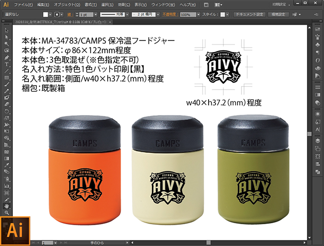Select the Type tool
This screenshot has height=246, width=324.
click(6, 64)
